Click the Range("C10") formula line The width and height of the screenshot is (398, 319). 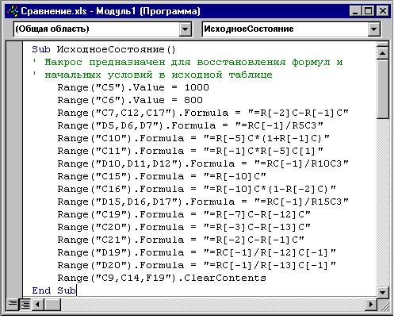pyautogui.click(x=193, y=138)
